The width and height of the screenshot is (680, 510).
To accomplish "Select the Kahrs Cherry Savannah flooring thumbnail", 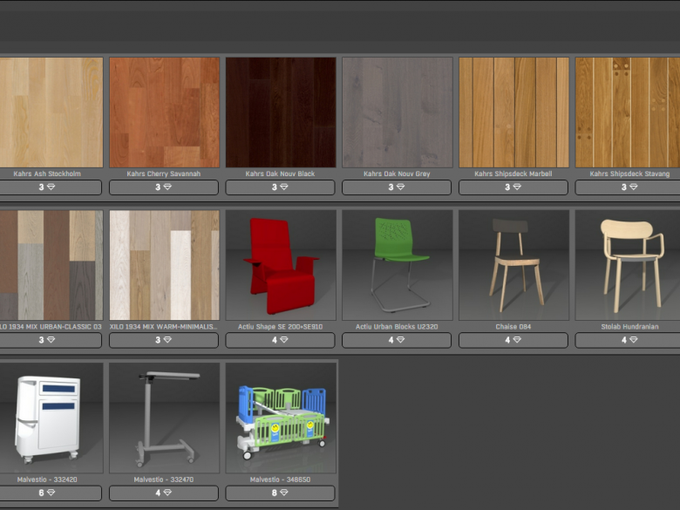I will tap(165, 112).
